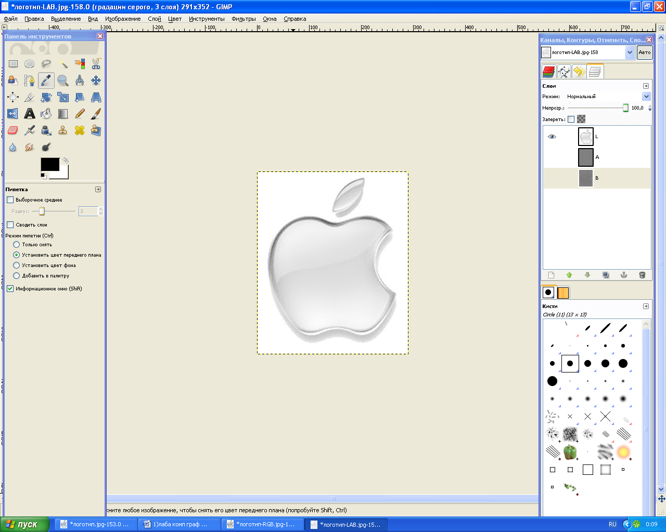
Task: Select the Free Select lasso tool
Action: click(x=46, y=64)
